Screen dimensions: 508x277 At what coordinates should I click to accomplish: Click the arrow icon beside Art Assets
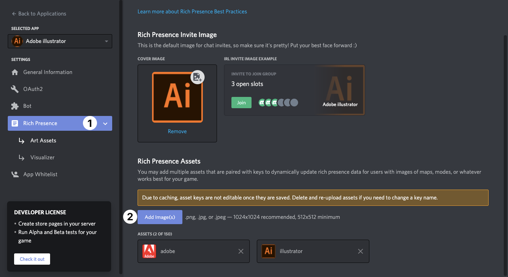click(22, 141)
